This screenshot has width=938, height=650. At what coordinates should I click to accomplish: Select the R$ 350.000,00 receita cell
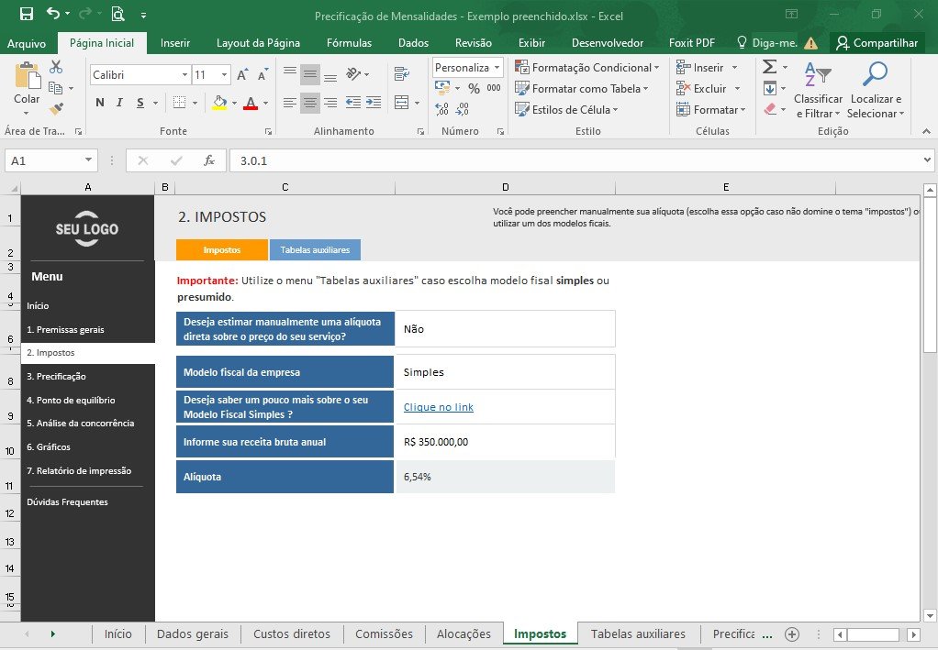(506, 442)
